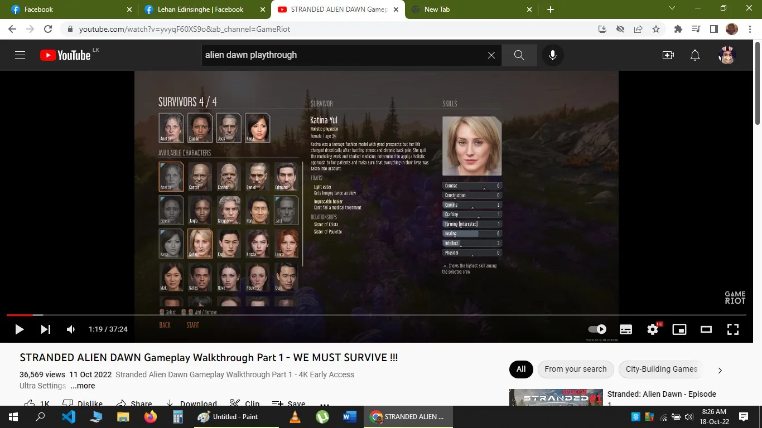The width and height of the screenshot is (762, 428).
Task: Open the Chrome profile avatar
Action: [731, 29]
